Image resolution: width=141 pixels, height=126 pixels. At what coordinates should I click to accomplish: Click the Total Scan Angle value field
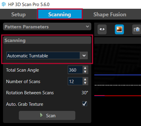tap(75, 70)
